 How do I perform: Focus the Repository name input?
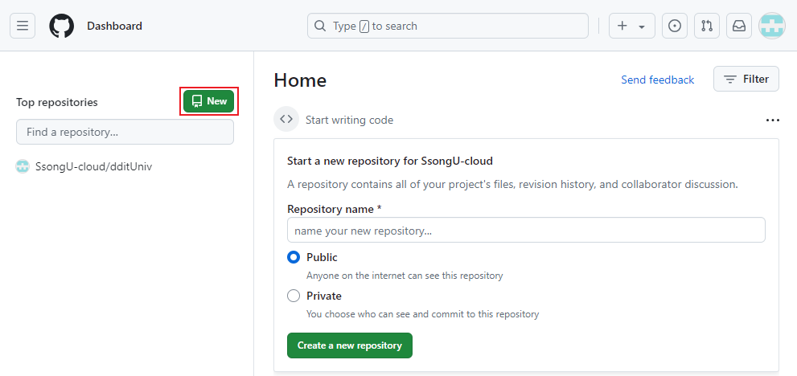point(526,230)
